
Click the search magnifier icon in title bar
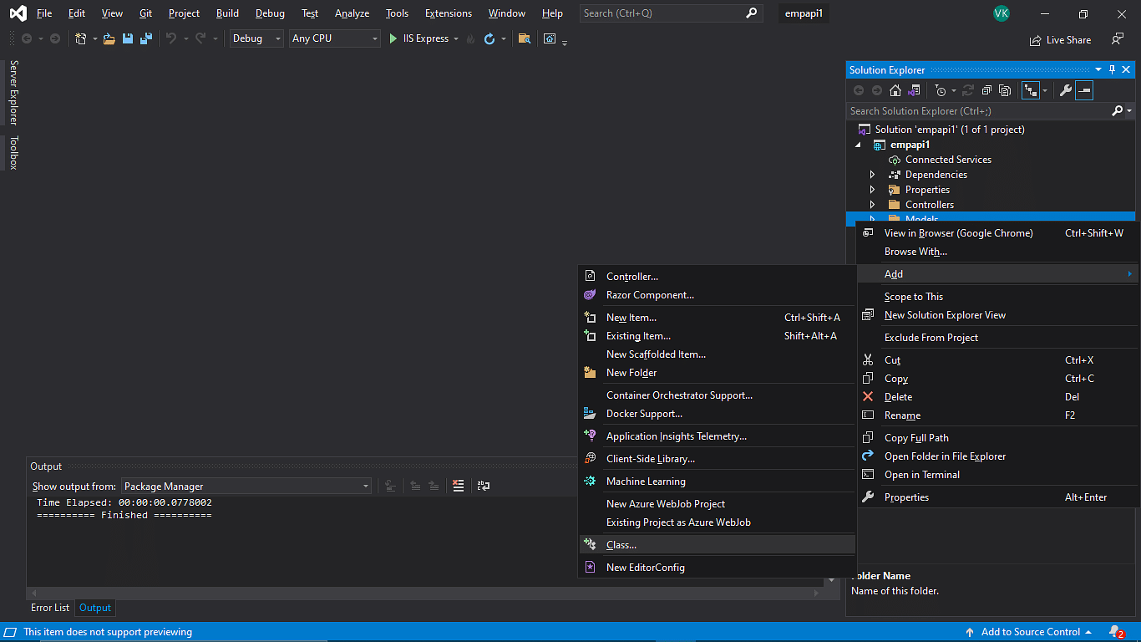[752, 13]
